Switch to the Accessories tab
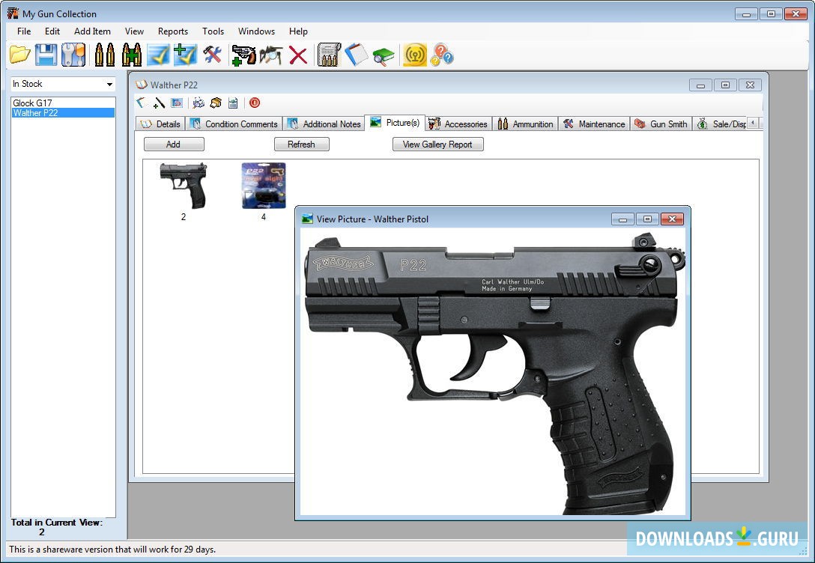 pyautogui.click(x=458, y=124)
